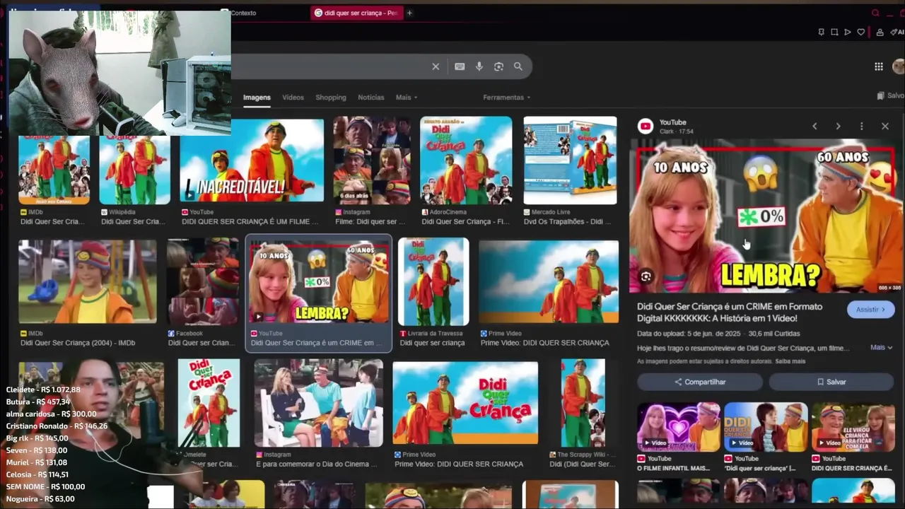Screen dimensions: 905x509
Task: Open the AdoroCinema movie poster result
Action: (466, 160)
